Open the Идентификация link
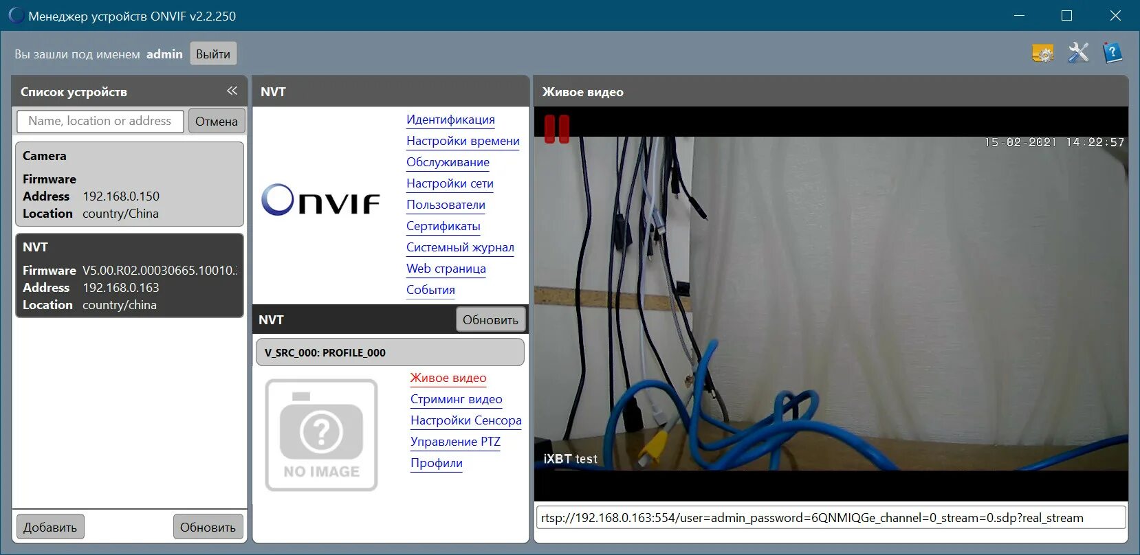The image size is (1140, 555). [450, 120]
